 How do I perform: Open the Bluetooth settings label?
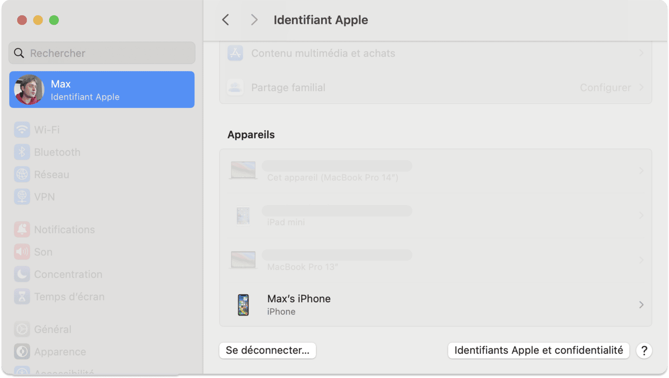click(x=57, y=152)
